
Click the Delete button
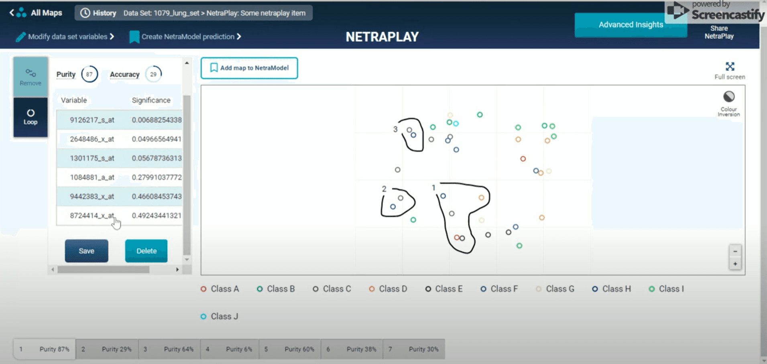146,251
